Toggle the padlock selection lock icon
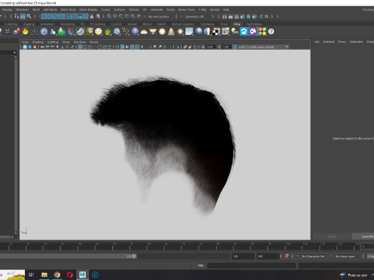The height and width of the screenshot is (280, 374). pos(92,16)
